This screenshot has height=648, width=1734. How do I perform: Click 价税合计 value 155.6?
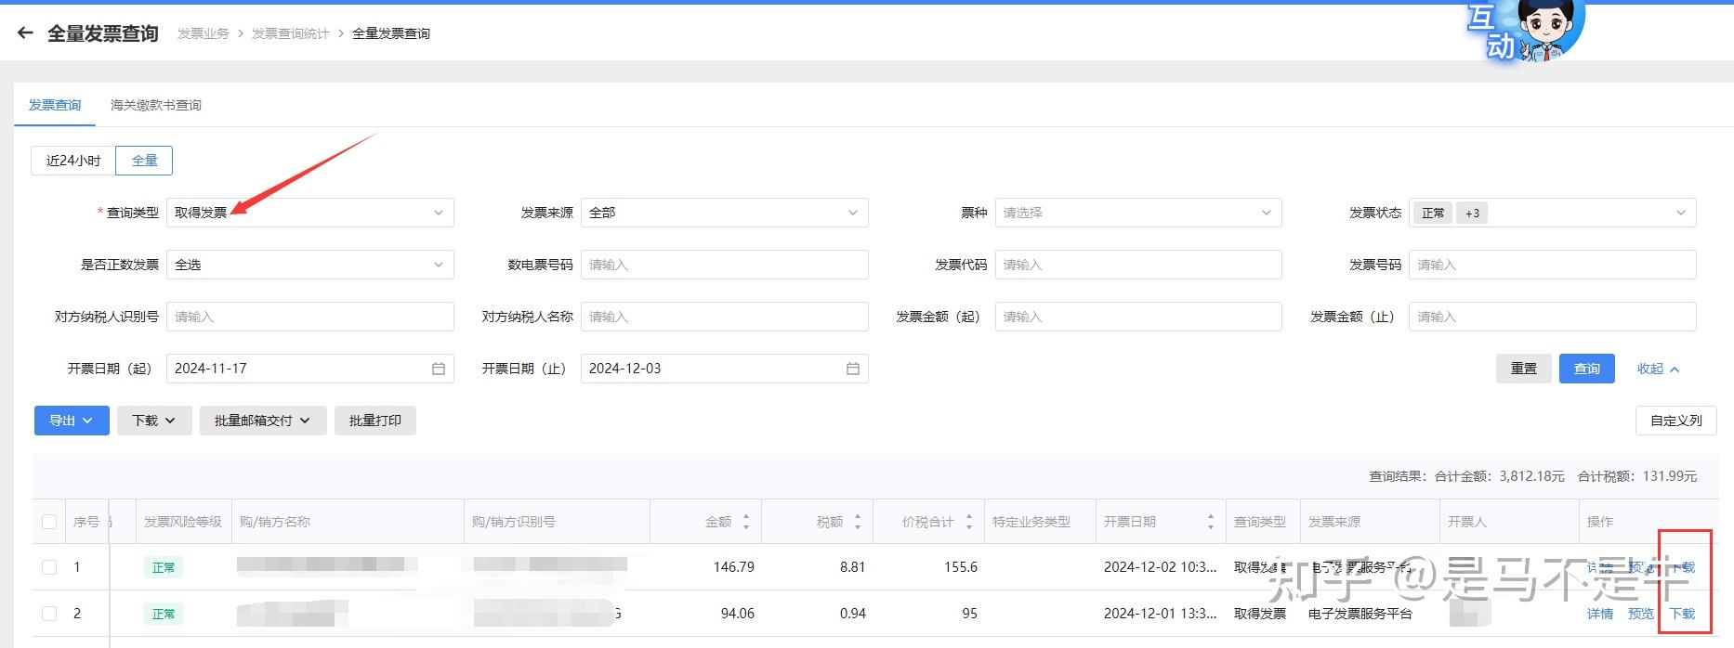click(x=961, y=567)
